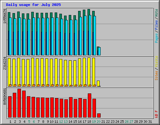Click day 31 label on the x-axis
160x125 pixels.
tap(150, 122)
